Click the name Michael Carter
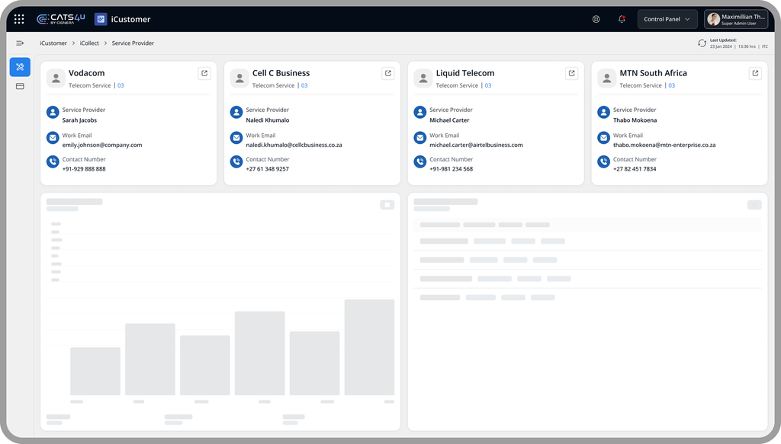Image resolution: width=781 pixels, height=444 pixels. pyautogui.click(x=449, y=120)
